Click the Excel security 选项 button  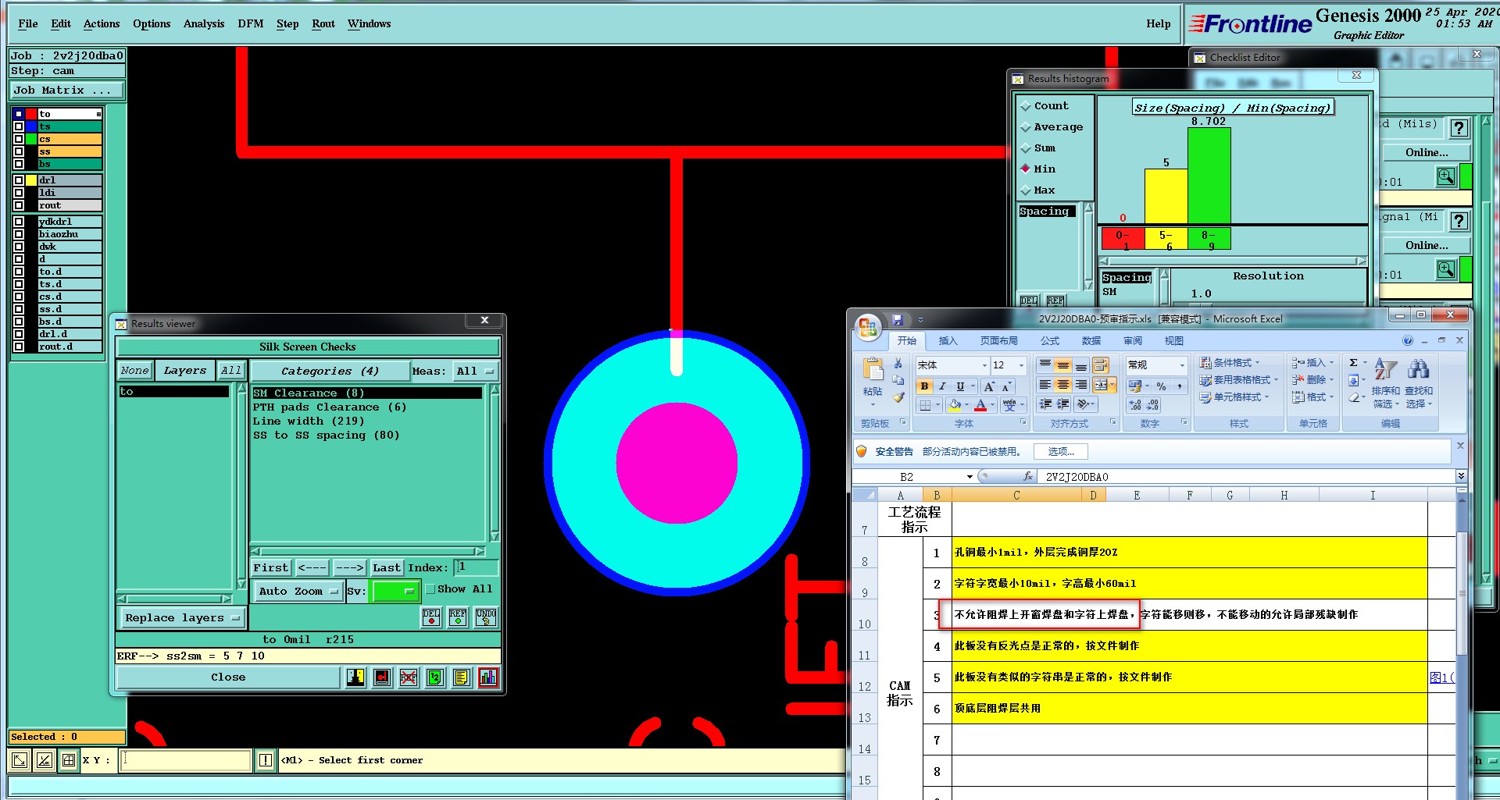(1061, 452)
